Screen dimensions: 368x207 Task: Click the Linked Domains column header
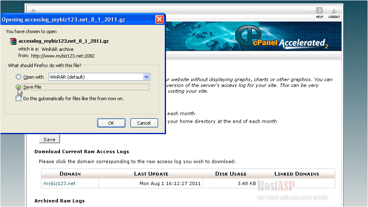[296, 174]
